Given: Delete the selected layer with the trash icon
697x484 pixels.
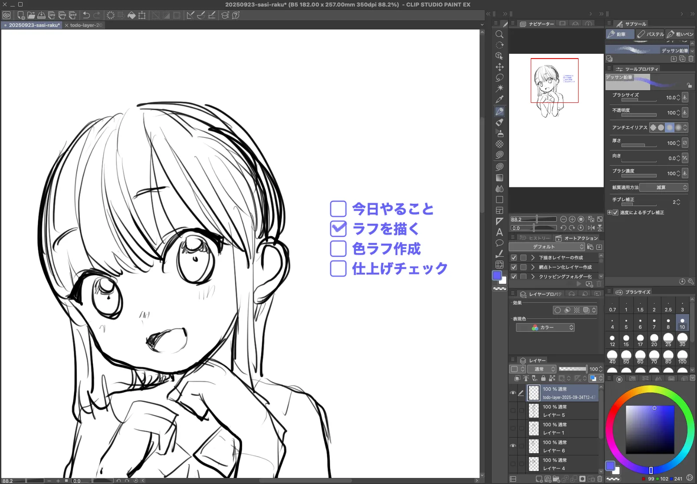Looking at the screenshot, I should 600,479.
